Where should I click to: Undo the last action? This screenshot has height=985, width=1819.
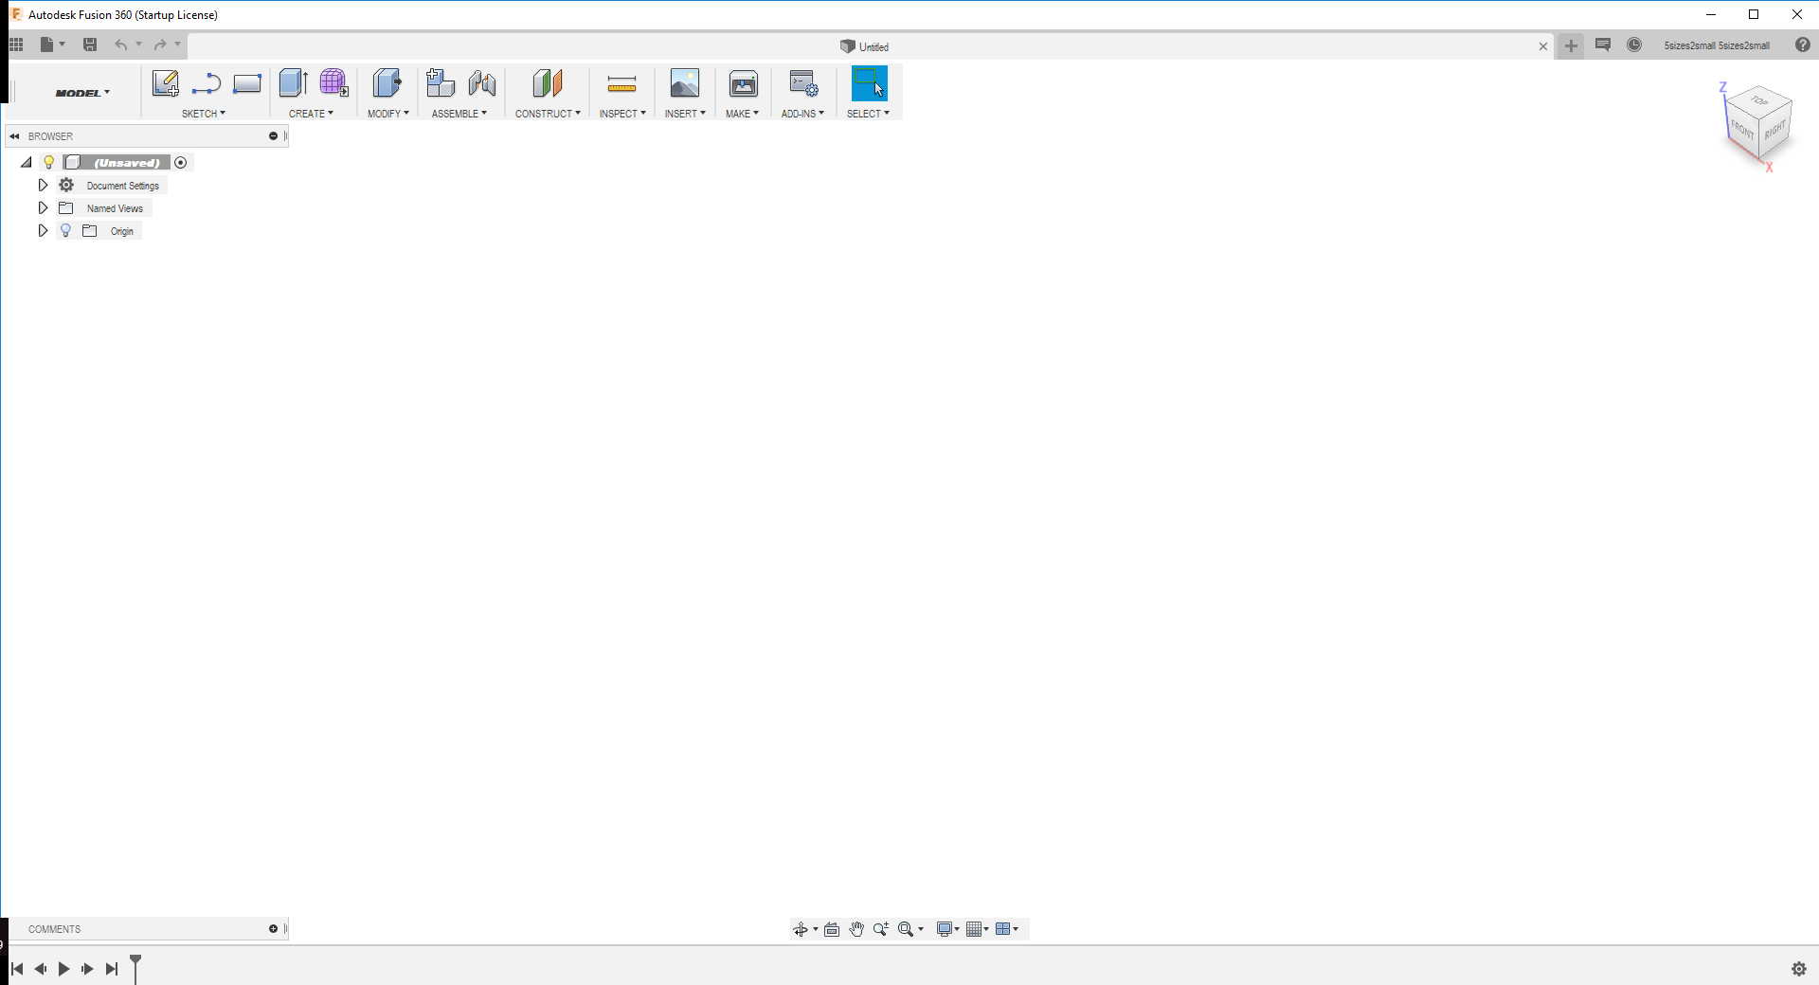(x=120, y=45)
